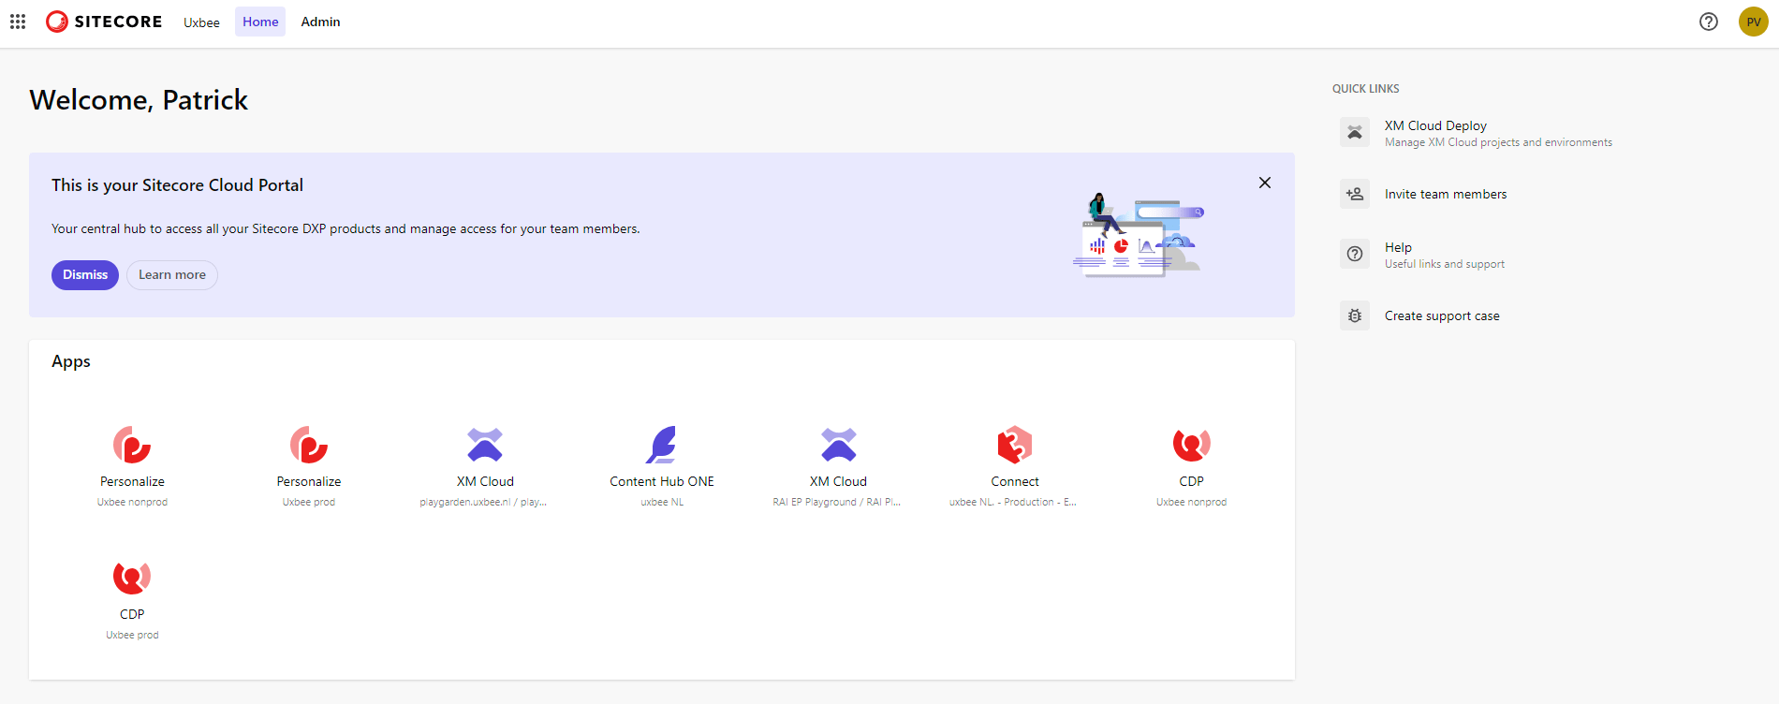The height and width of the screenshot is (704, 1779).
Task: Close the Sitecore Cloud Portal banner
Action: [1265, 183]
